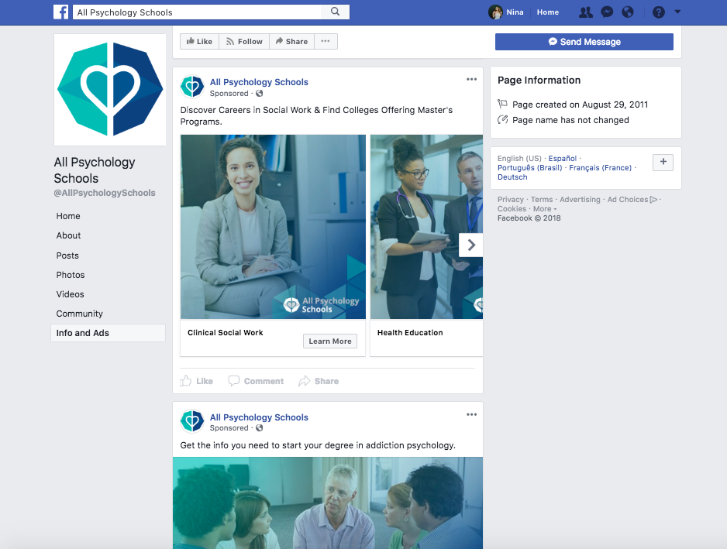The height and width of the screenshot is (549, 727).
Task: Share the Social Work sponsored post
Action: [x=319, y=381]
